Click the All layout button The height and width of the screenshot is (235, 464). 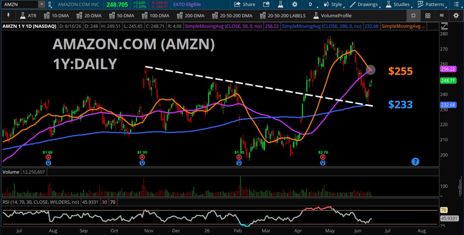pos(442,16)
